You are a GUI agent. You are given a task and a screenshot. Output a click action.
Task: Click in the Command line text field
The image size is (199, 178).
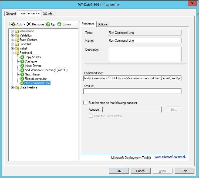[x=132, y=78]
